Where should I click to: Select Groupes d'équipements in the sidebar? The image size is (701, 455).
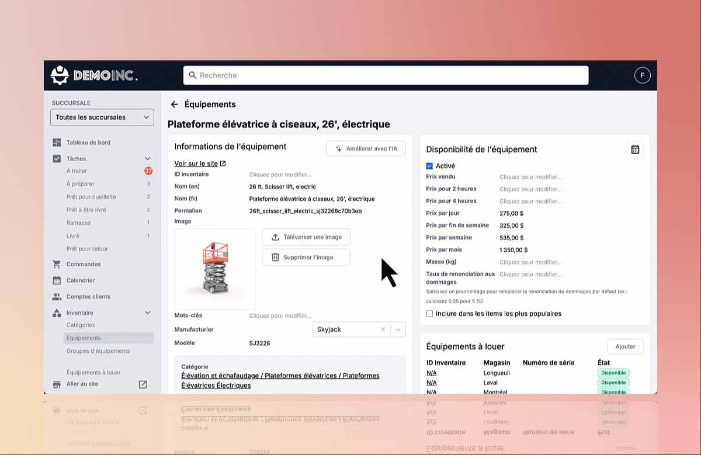(x=98, y=351)
